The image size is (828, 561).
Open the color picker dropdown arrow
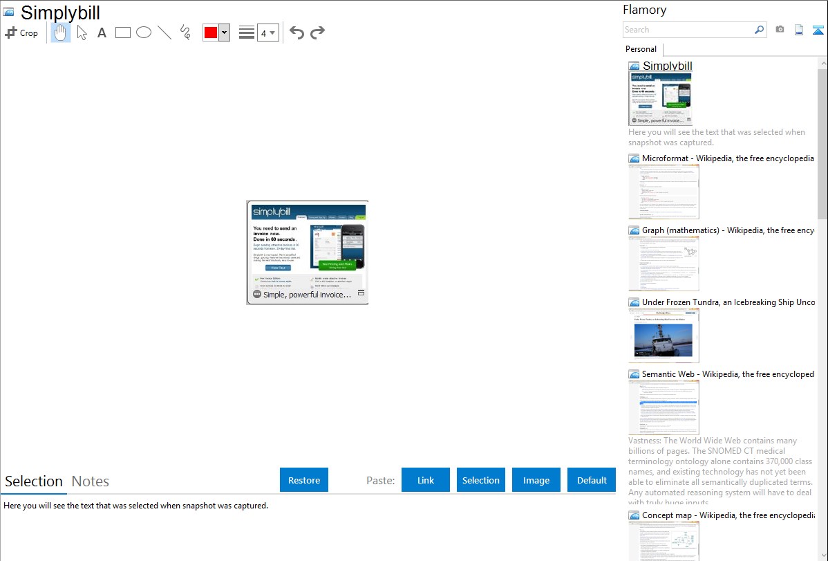(x=225, y=33)
